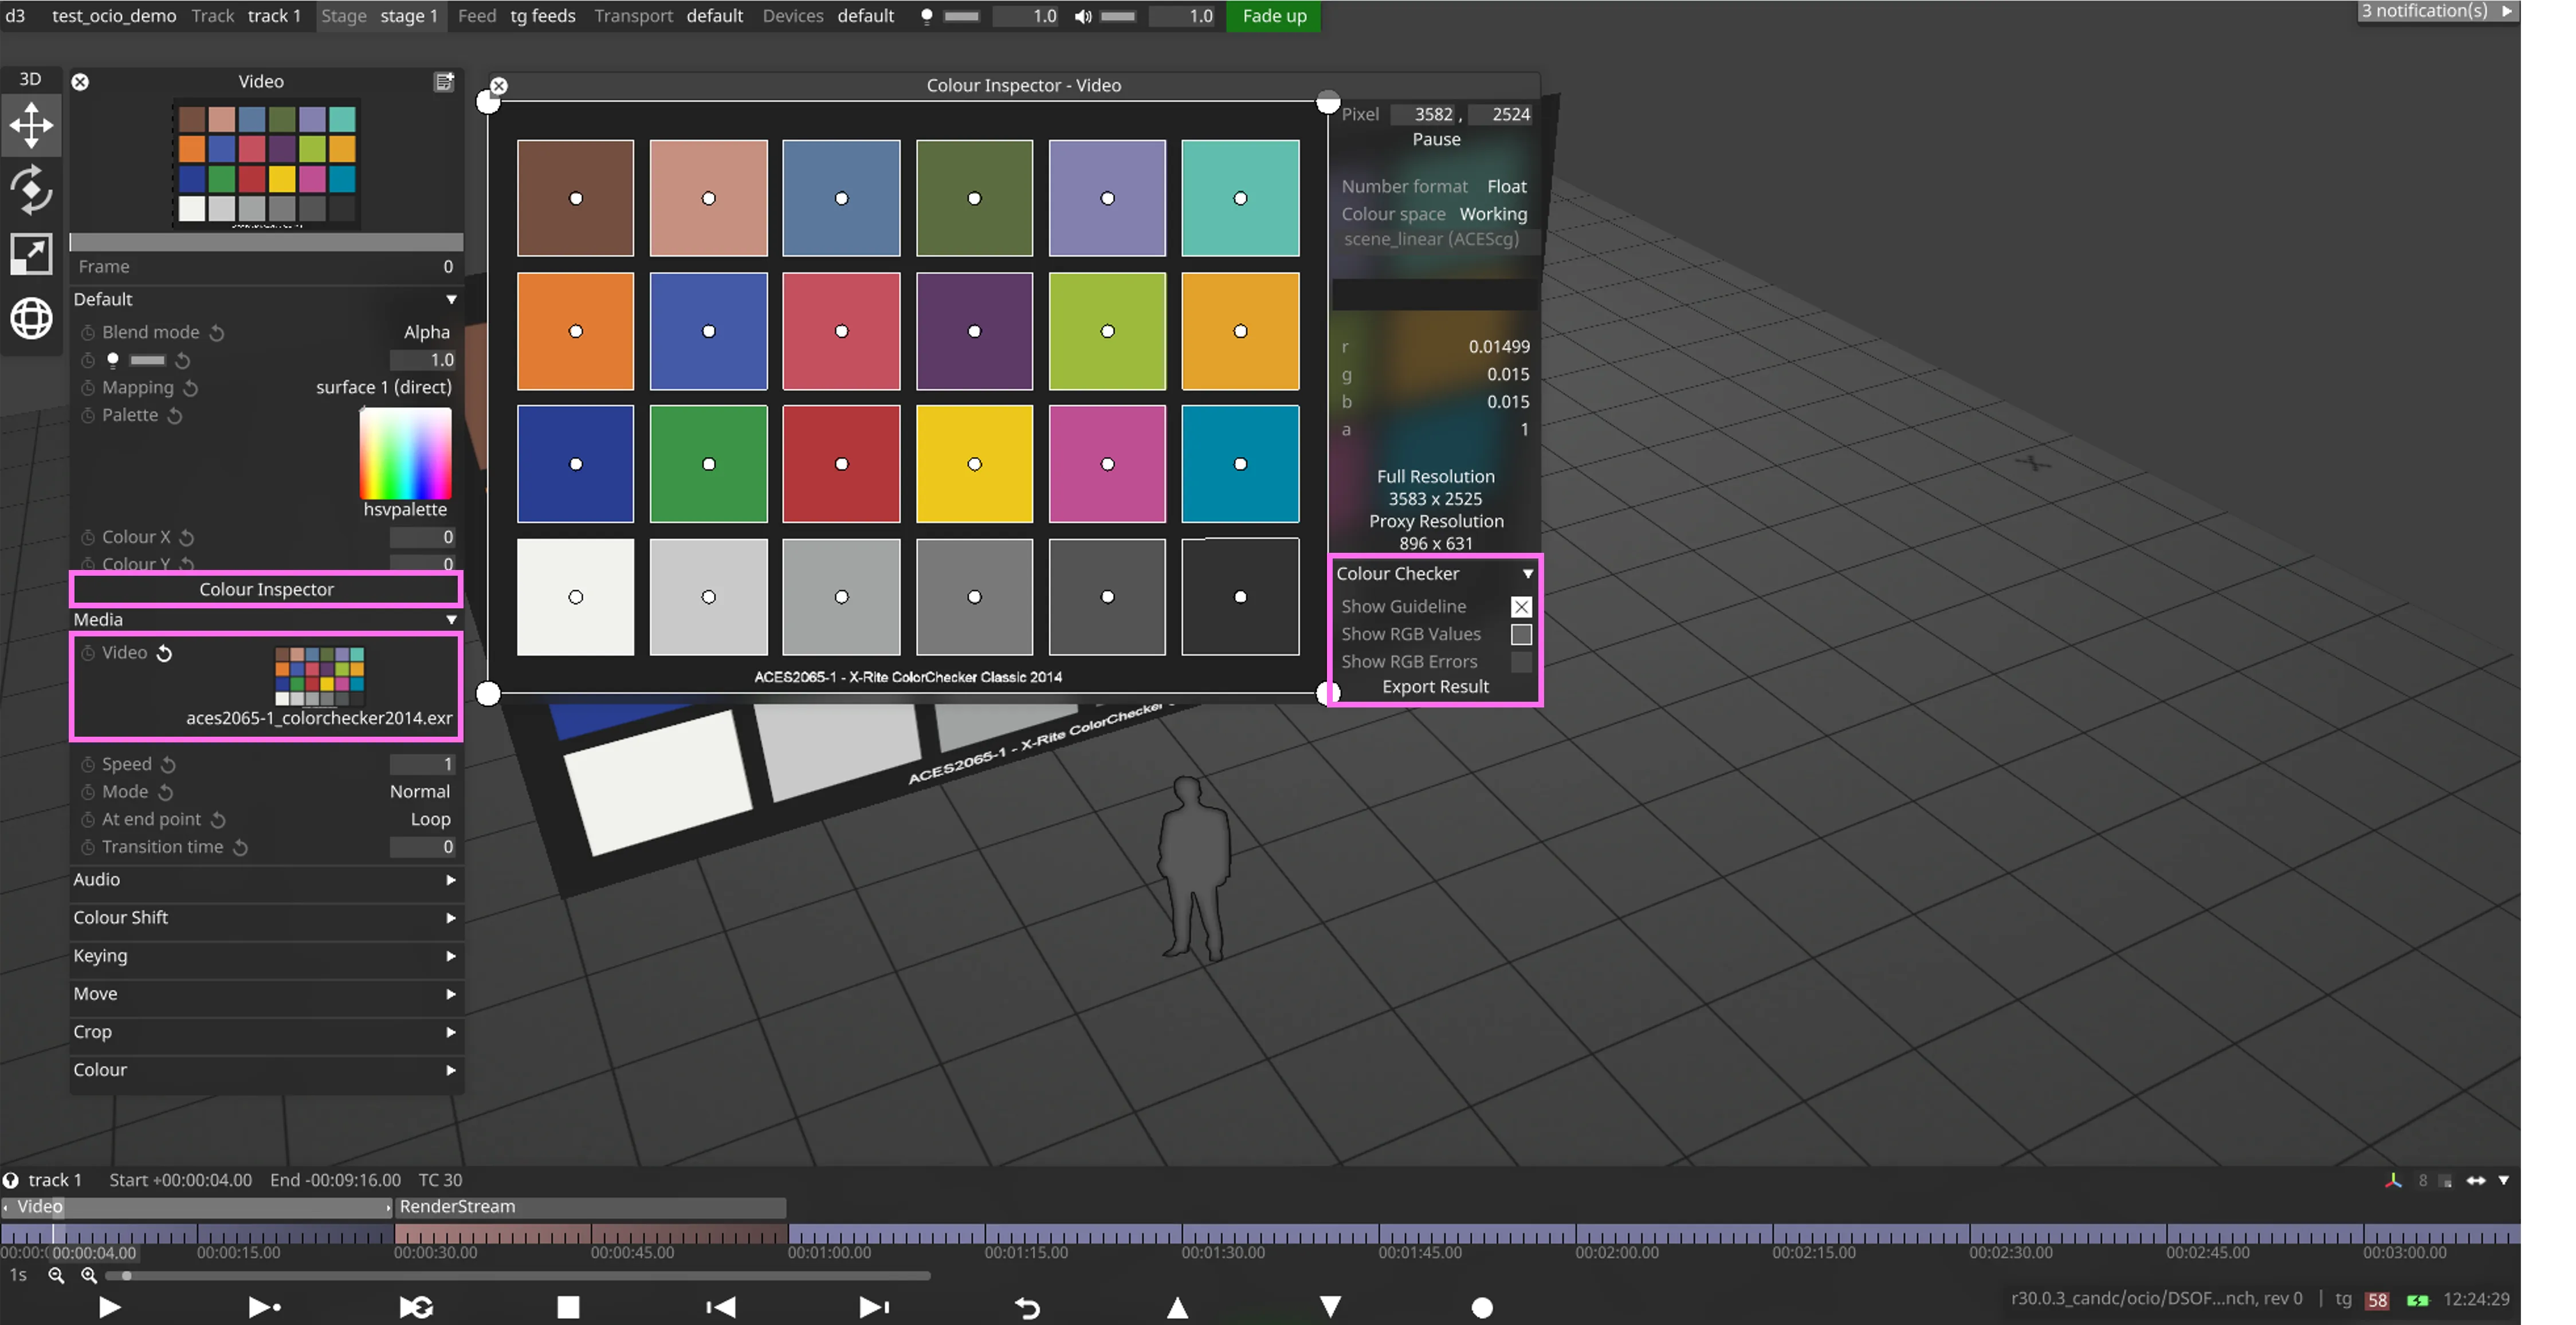Select the scale tool in the left toolbar

pyautogui.click(x=31, y=253)
